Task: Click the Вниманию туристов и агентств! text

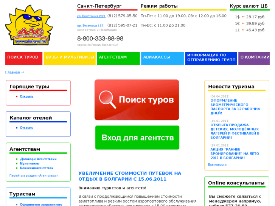Action: [112, 188]
